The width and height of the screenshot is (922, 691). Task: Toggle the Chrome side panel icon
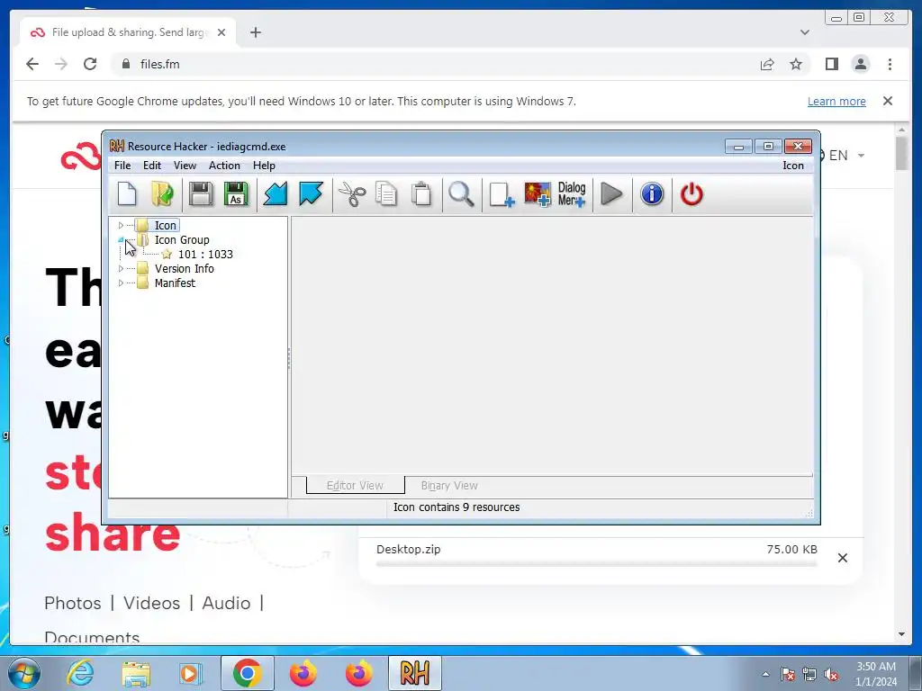pos(831,64)
